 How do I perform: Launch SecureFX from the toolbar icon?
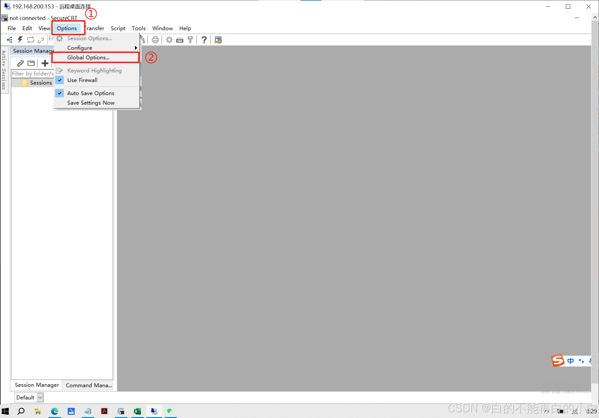pos(218,40)
